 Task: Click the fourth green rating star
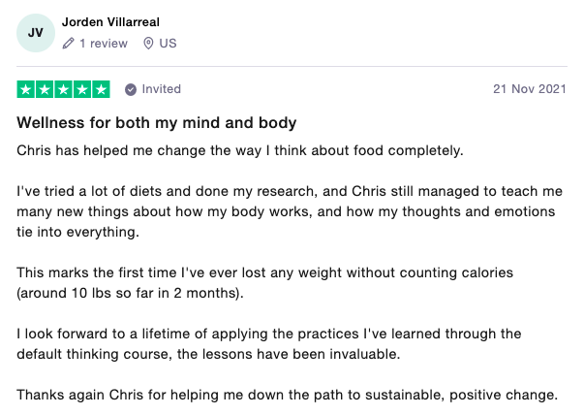coord(82,89)
